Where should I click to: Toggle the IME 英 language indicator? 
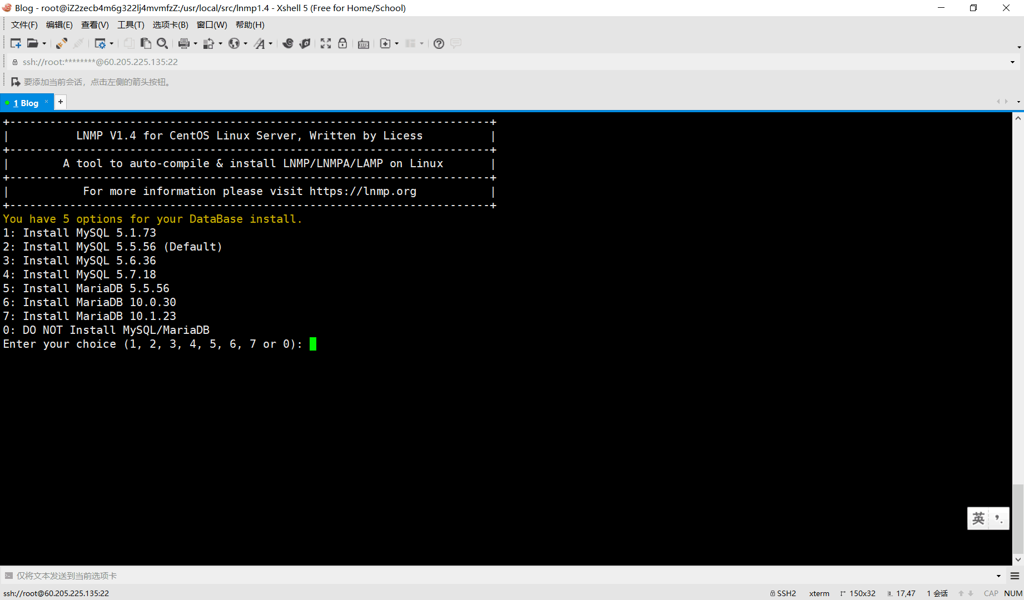(978, 518)
